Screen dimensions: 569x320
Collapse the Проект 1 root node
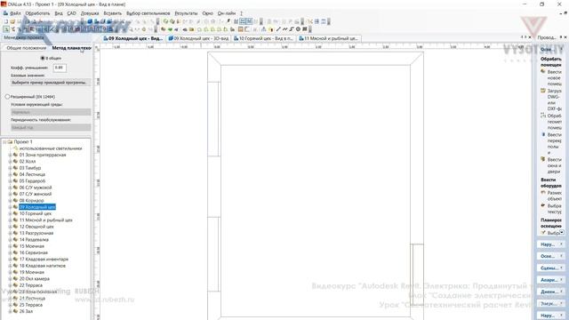pos(4,142)
